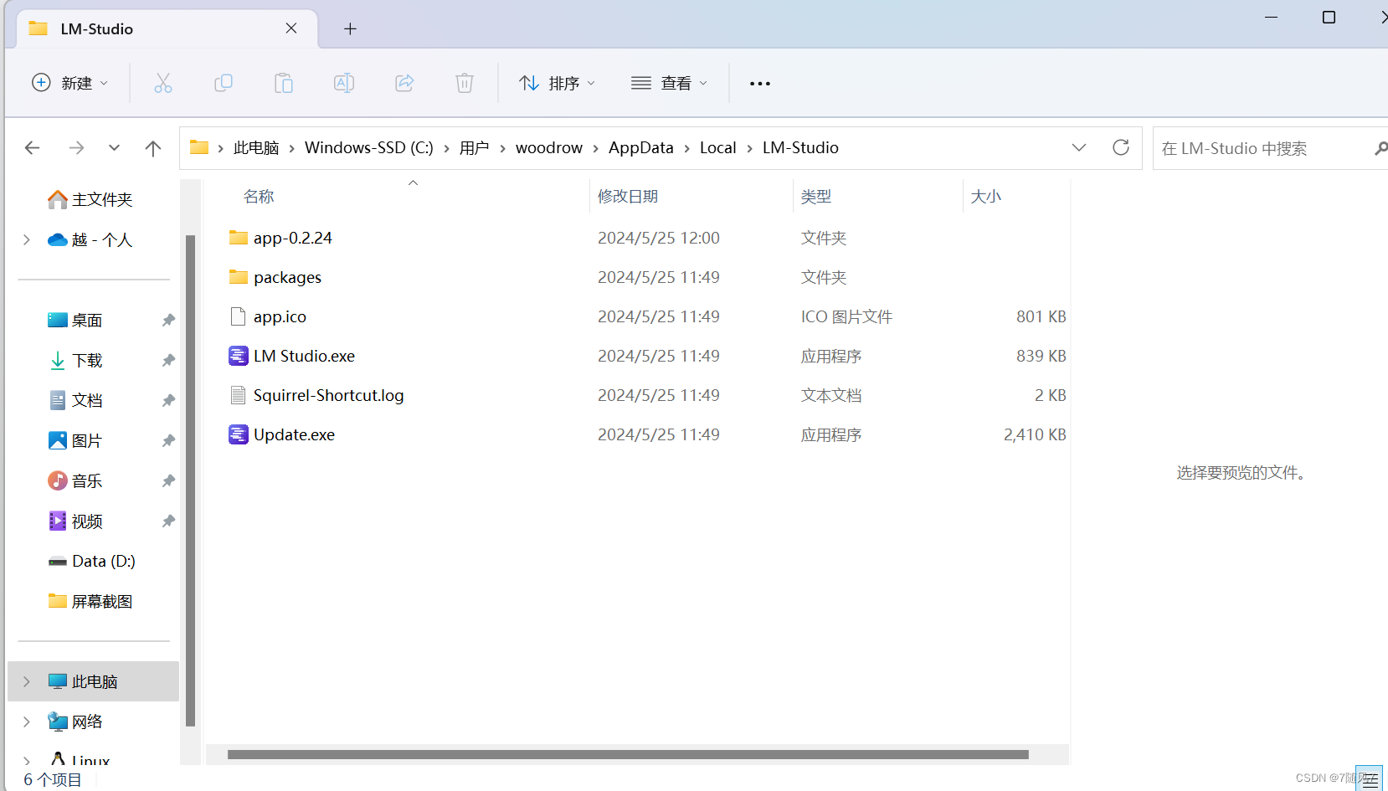Screen dimensions: 1388x791
Task: Select the Update.exe application icon
Action: [239, 434]
